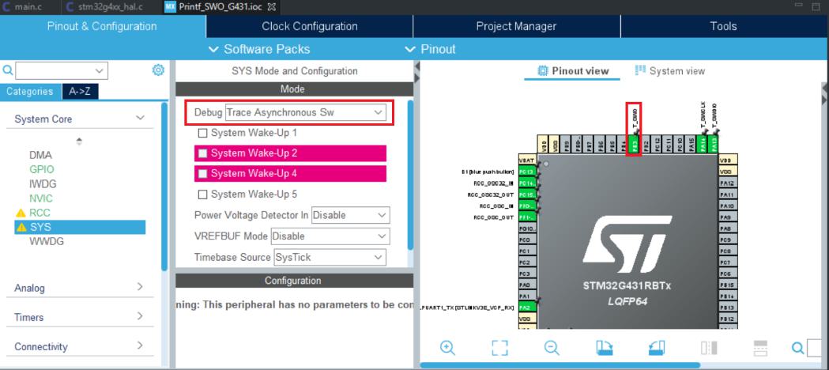Toggle System Wake-Up 5 checkbox
This screenshot has height=370, width=829.
202,194
